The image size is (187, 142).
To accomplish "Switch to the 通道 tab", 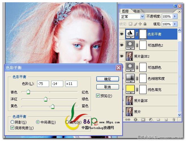I will (x=136, y=11).
